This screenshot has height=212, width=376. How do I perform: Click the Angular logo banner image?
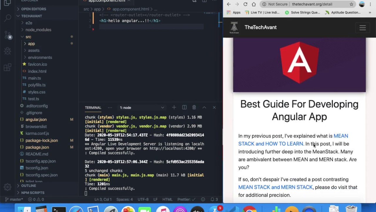click(299, 65)
